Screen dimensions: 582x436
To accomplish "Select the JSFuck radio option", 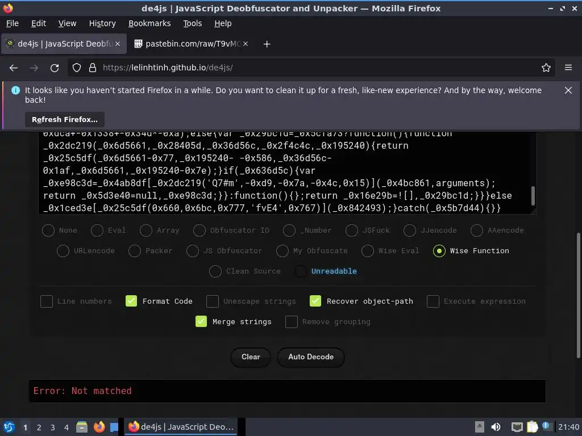I will pos(351,230).
